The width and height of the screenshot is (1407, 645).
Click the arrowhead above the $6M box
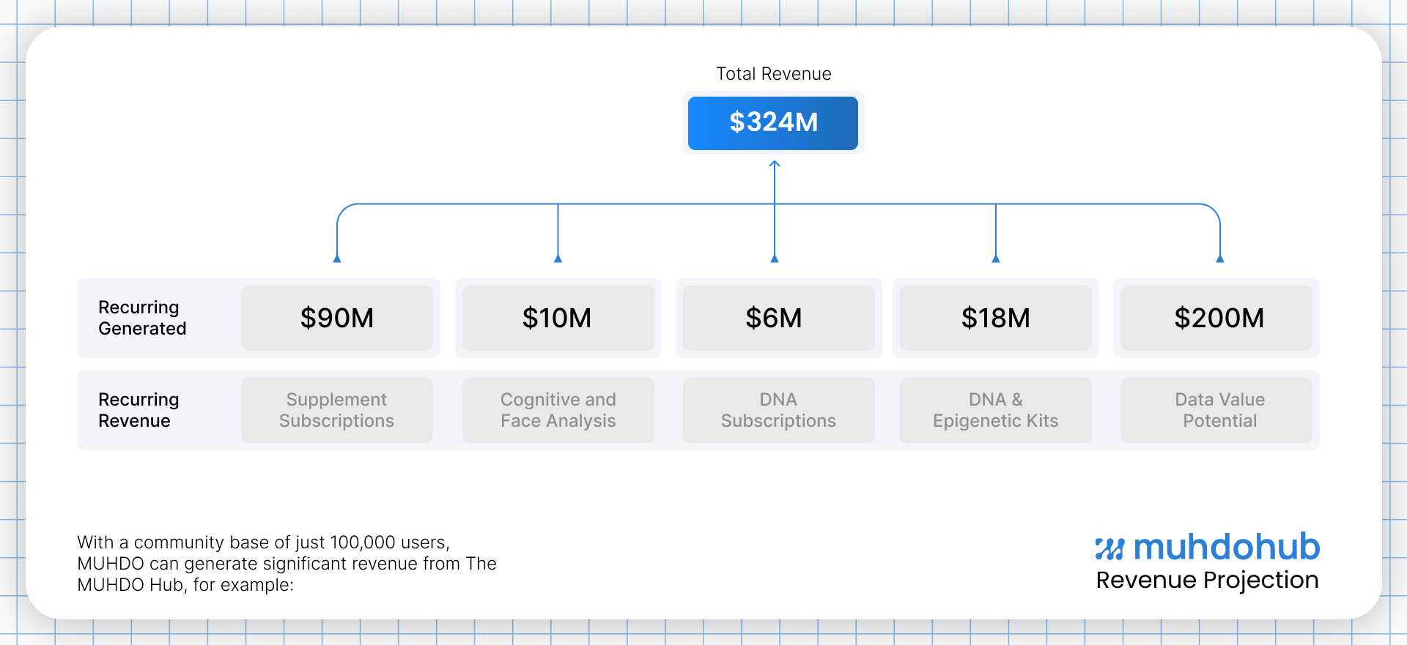(x=775, y=258)
